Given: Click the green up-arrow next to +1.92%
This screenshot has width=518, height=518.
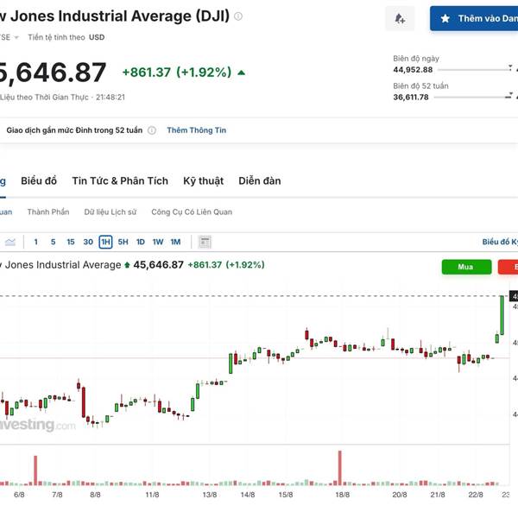Looking at the screenshot, I should click(242, 73).
